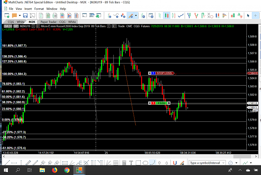The image size is (261, 175).
Task: Open the drawing tool pencil dropdown arrow
Action: (136, 15)
